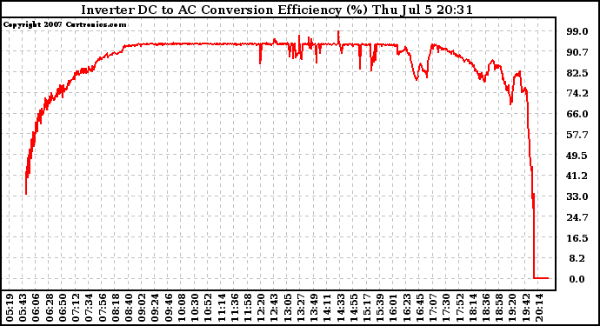Click the 74.2 y-axis label
Image resolution: width=600 pixels, height=326 pixels.
coord(577,93)
